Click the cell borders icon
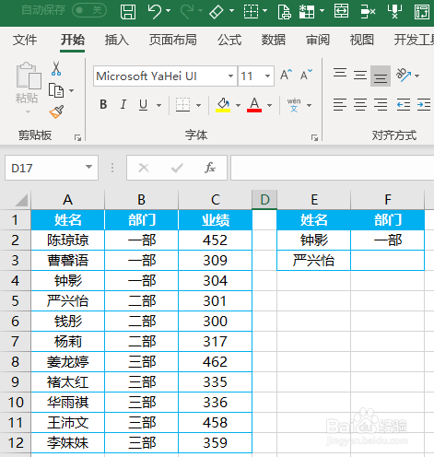This screenshot has width=434, height=457. pyautogui.click(x=182, y=105)
